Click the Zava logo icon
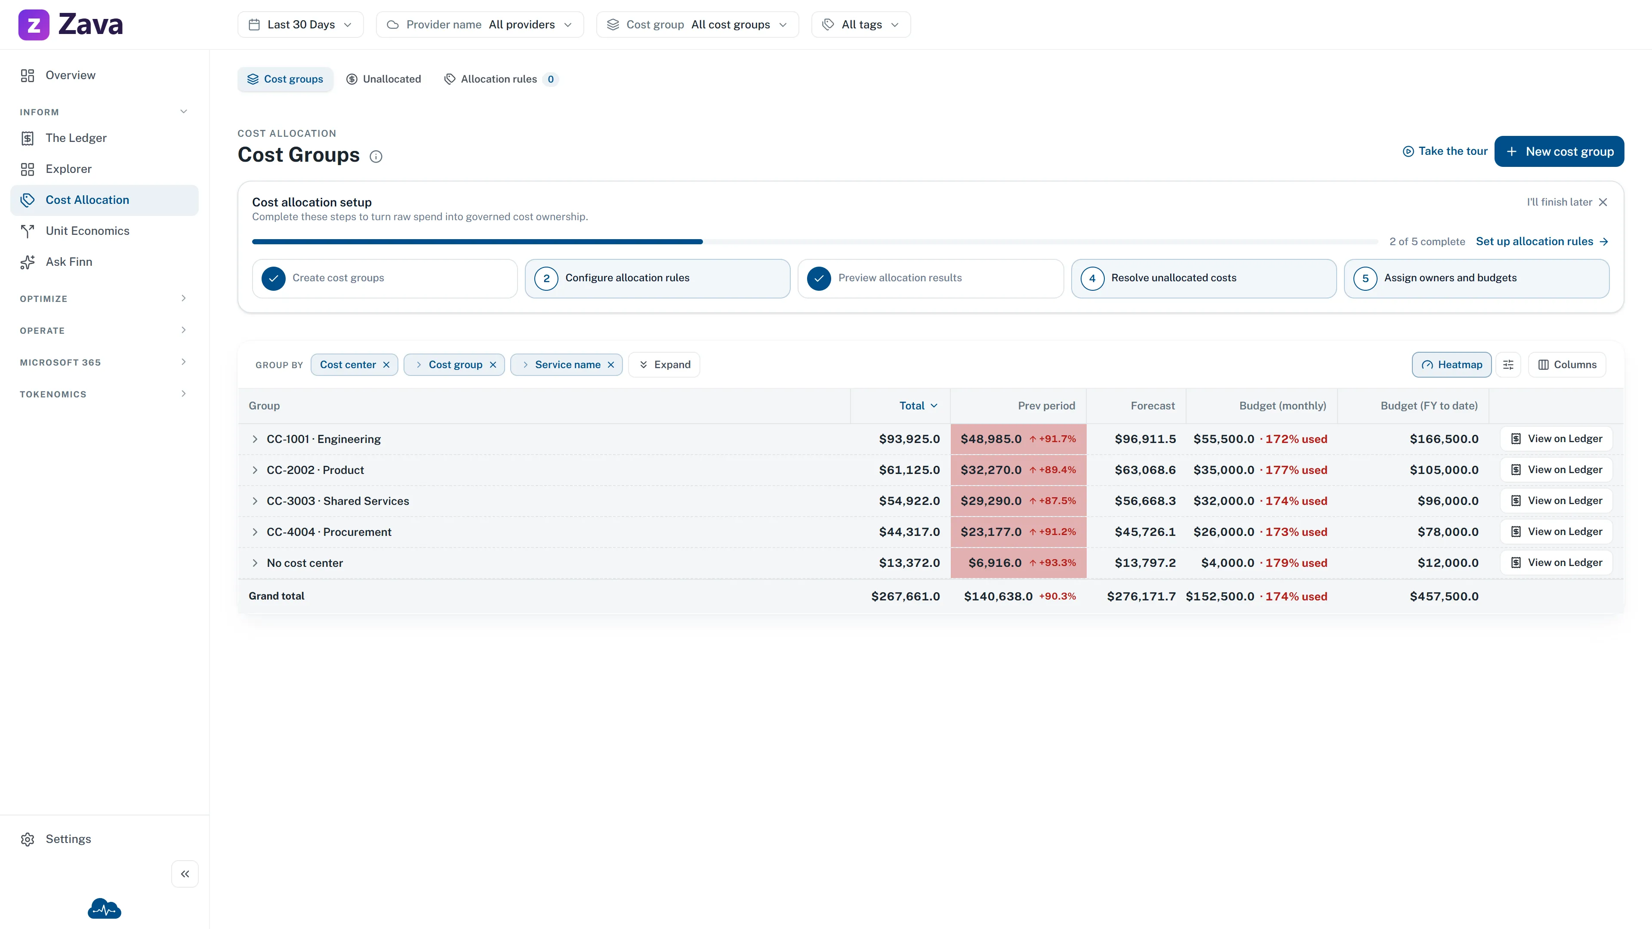Screen dimensions: 1652x929 (x=34, y=25)
